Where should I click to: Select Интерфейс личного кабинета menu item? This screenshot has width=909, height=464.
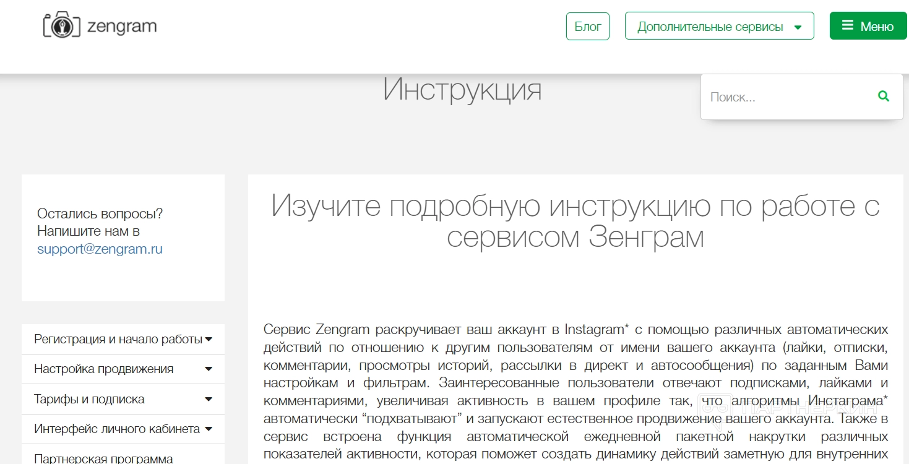(x=123, y=429)
